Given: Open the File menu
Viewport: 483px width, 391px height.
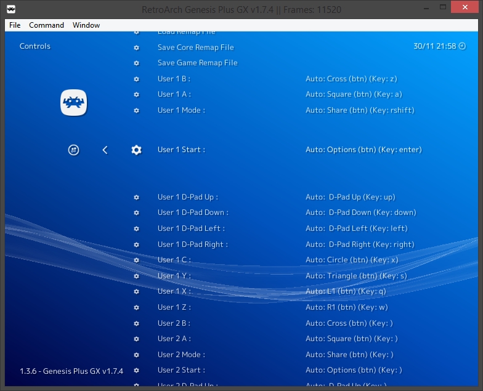Looking at the screenshot, I should 15,25.
